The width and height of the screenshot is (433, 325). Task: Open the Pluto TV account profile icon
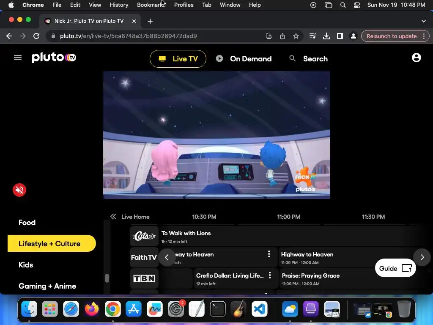tap(416, 58)
